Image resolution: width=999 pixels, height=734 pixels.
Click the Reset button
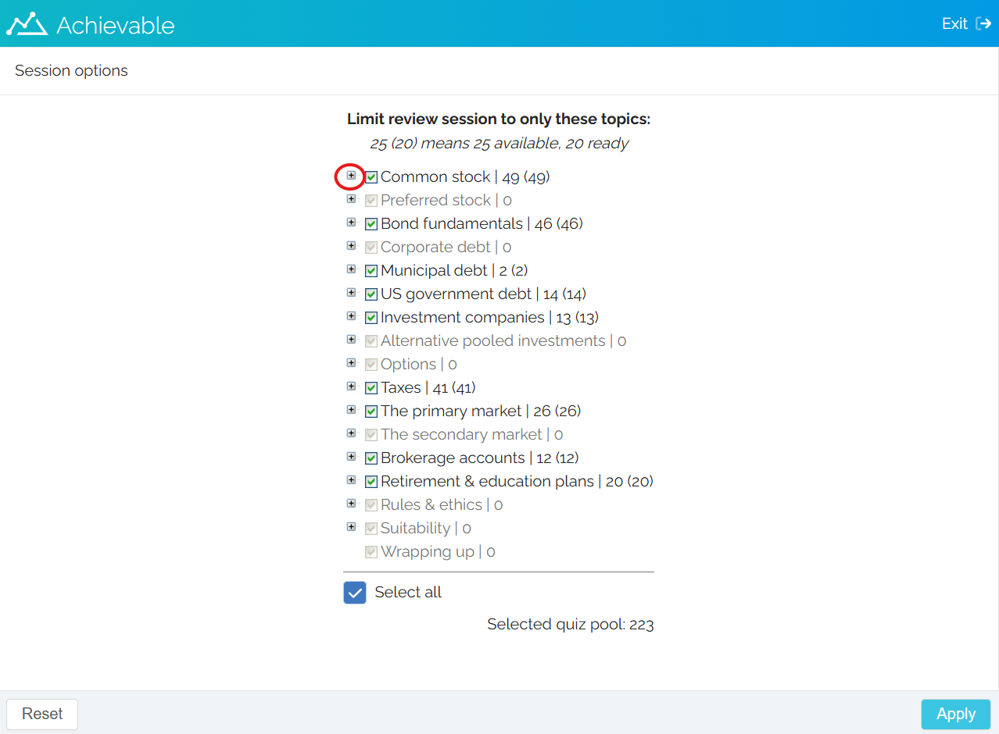[x=42, y=714]
